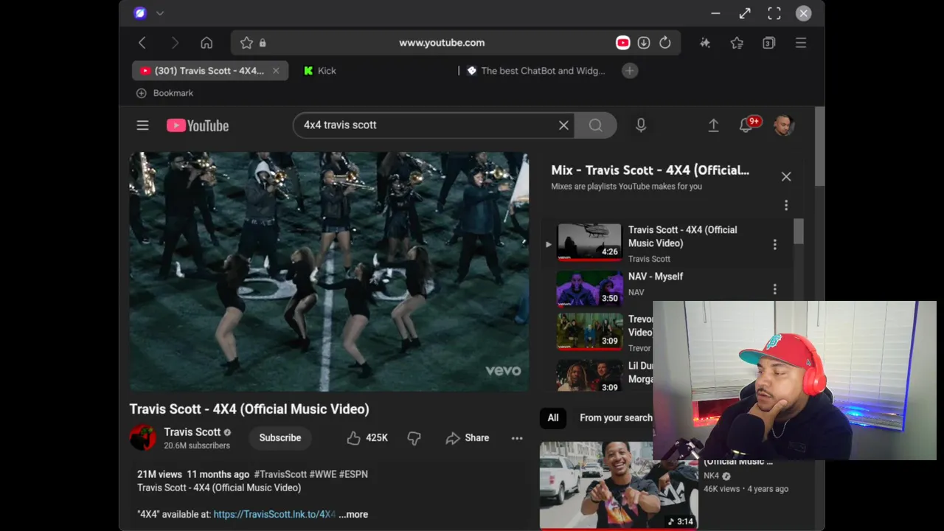
Task: Click the red YouTube extension icon
Action: (x=622, y=43)
